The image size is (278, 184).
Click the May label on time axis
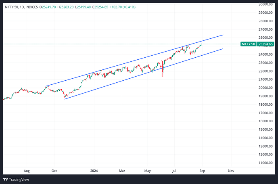pos(148,171)
